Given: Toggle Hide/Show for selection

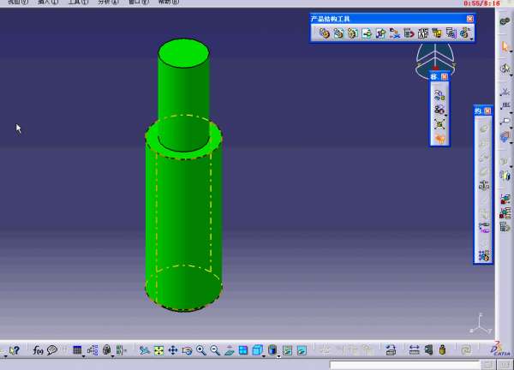Looking at the screenshot, I should tap(288, 350).
